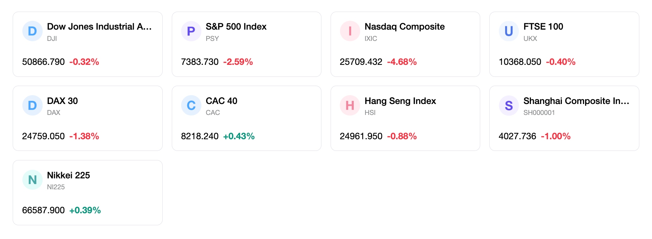Select the FTSE 100 index name
This screenshot has height=239, width=652.
(x=543, y=26)
